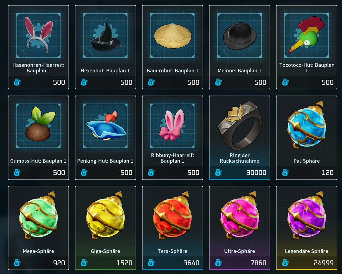Choose the pink Ribbuny-Haarreif bow icon
This screenshot has height=274, width=342.
coord(172,125)
